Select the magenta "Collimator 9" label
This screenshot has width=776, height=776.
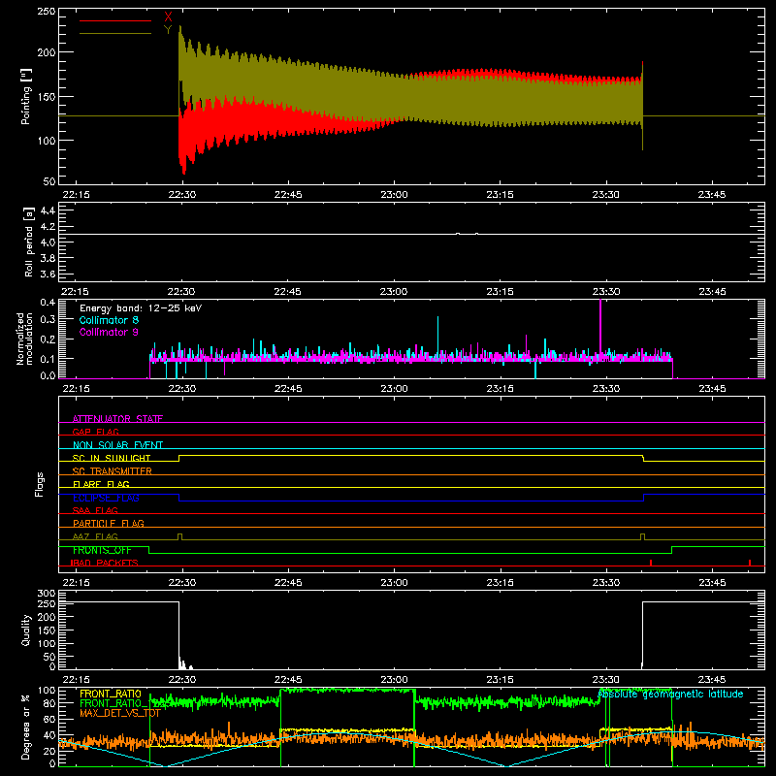coord(109,332)
